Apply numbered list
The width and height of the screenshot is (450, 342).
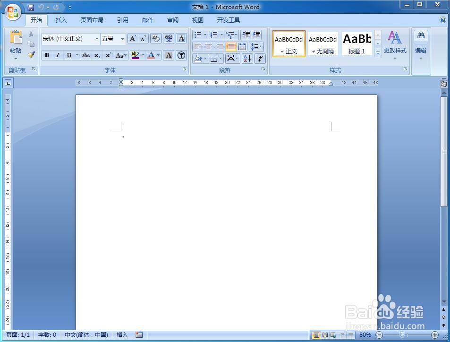pyautogui.click(x=214, y=35)
